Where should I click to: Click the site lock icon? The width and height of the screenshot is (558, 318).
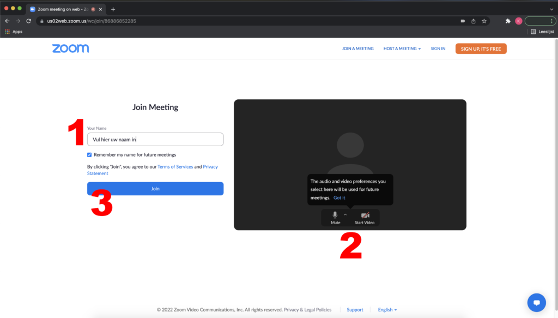tap(41, 21)
